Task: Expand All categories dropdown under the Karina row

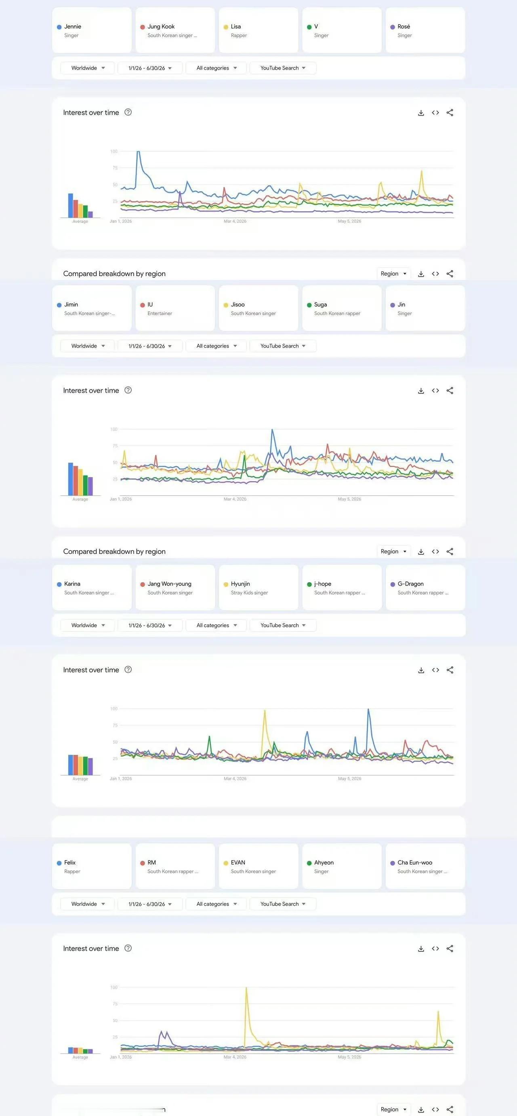Action: [x=216, y=625]
